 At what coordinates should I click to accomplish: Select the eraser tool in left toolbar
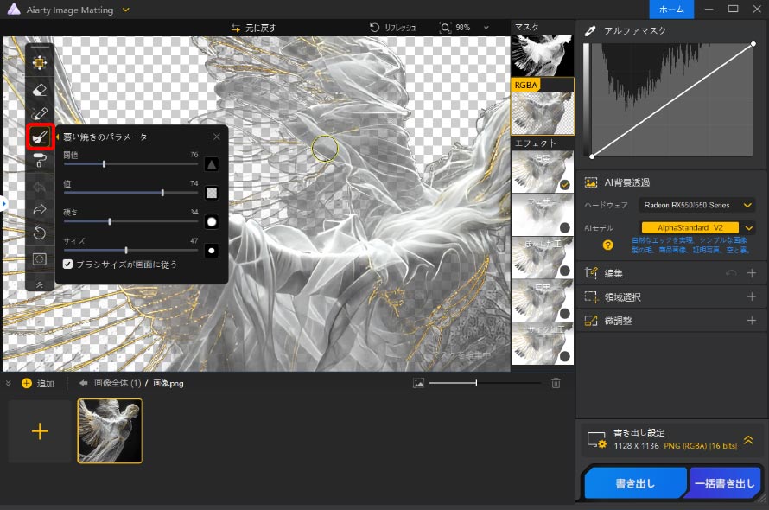[x=40, y=88]
